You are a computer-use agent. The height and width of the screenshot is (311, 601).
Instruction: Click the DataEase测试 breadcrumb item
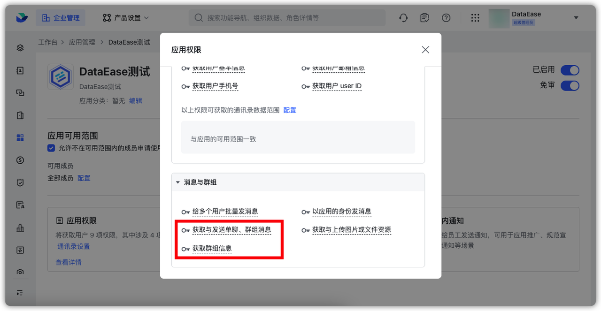click(129, 42)
